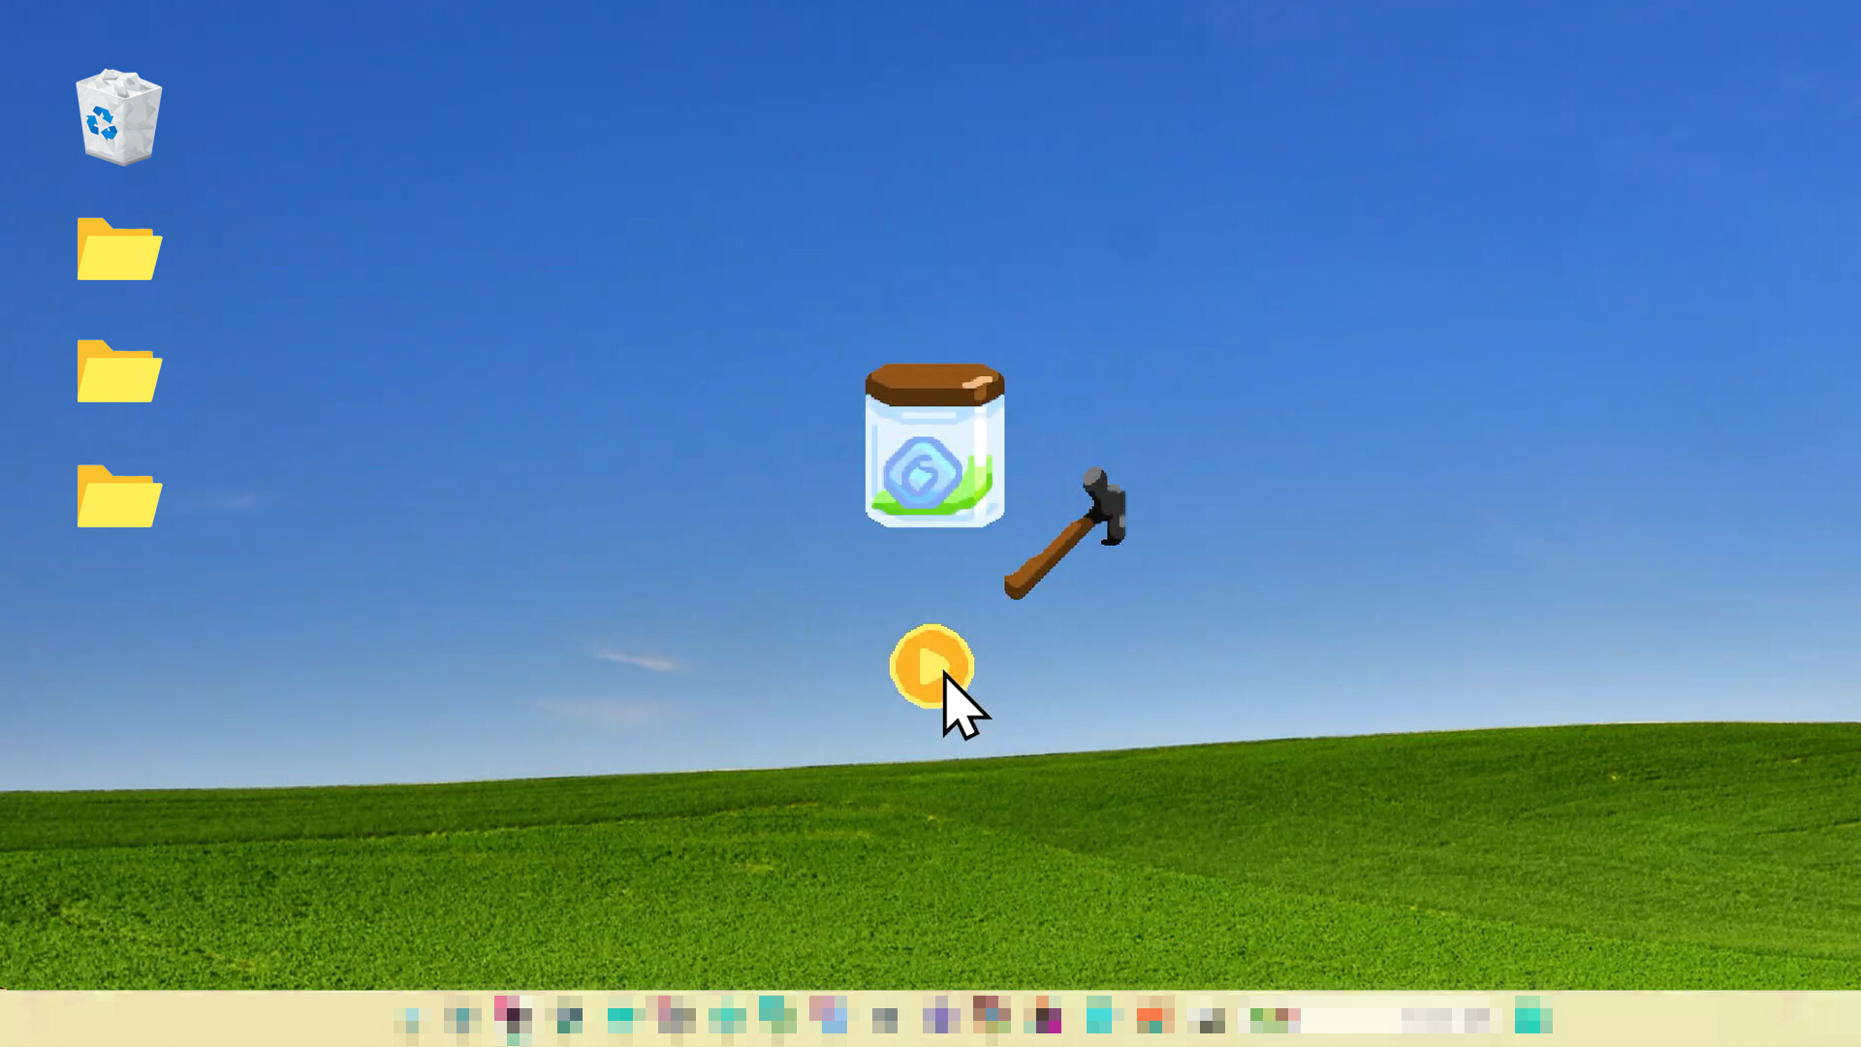Collect the gold coin
Viewport: 1861px width, 1047px height.
pos(931,666)
